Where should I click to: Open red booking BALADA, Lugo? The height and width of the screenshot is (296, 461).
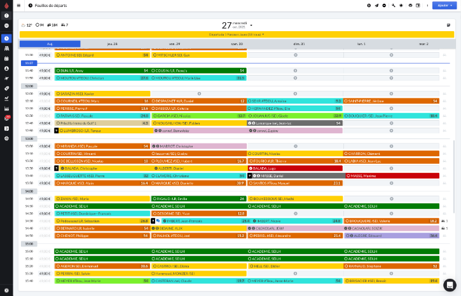pos(294,168)
